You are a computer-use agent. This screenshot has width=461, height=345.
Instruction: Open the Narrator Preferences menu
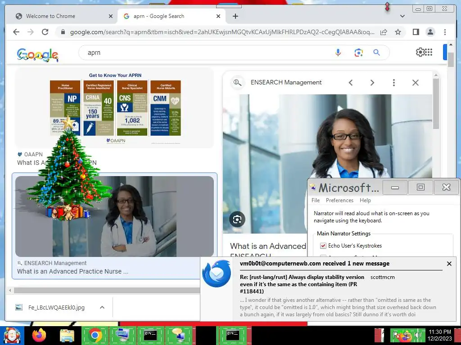[339, 200]
